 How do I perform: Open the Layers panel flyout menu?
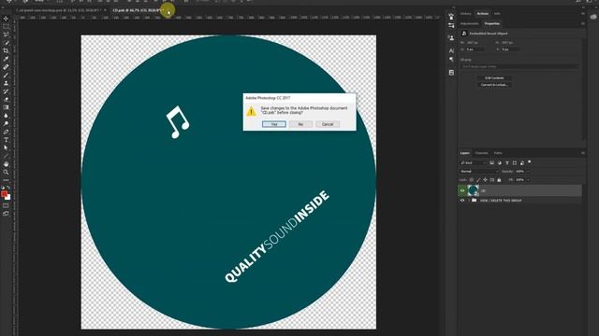[x=583, y=153]
